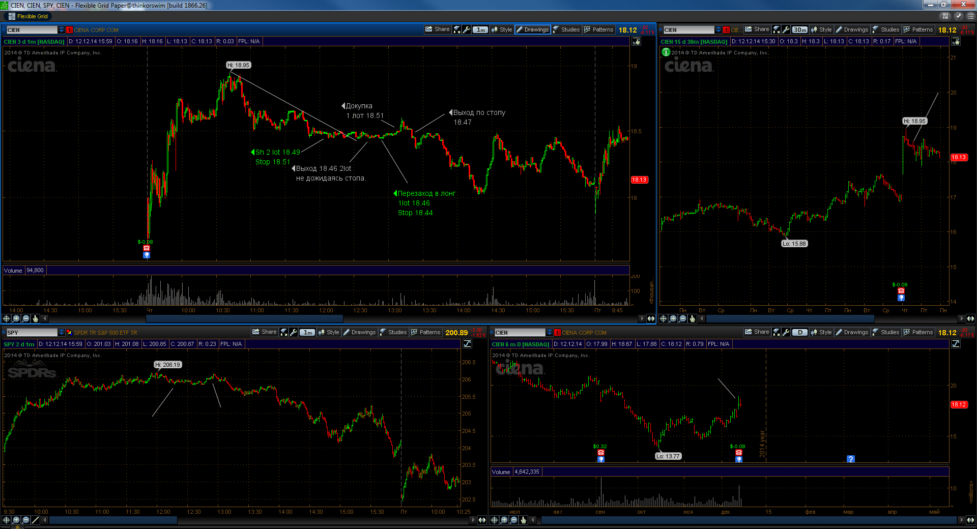977x529 pixels.
Task: Click symbol input field in top-right CIEN 30m chart
Action: [x=689, y=30]
